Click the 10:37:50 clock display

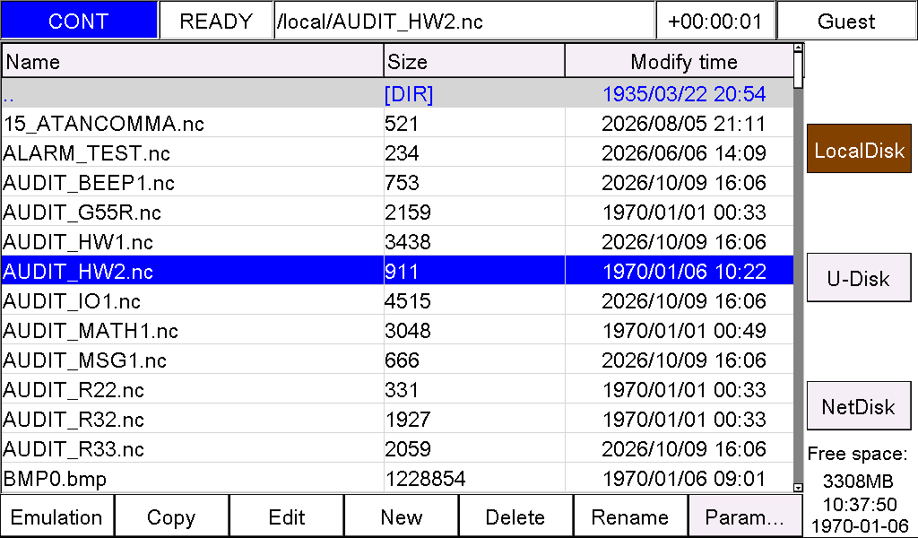coord(860,503)
